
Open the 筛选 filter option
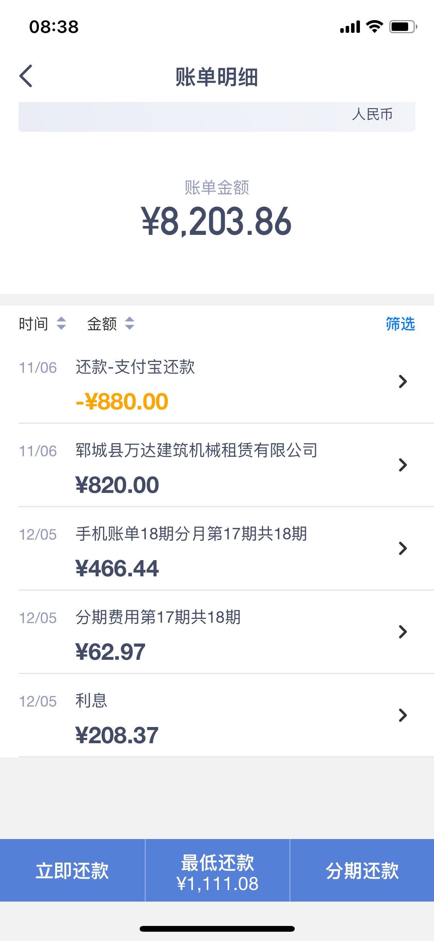[400, 324]
